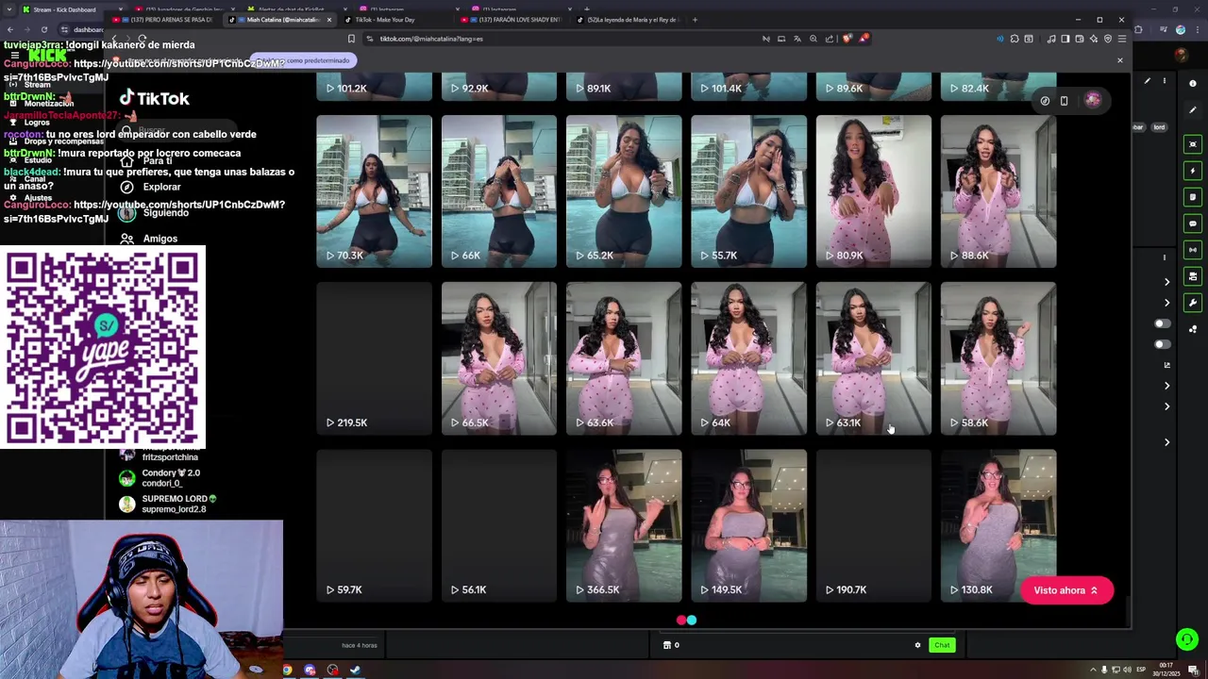Open the three-dot menu beside pencil icon
This screenshot has height=679, width=1208.
(x=1165, y=80)
